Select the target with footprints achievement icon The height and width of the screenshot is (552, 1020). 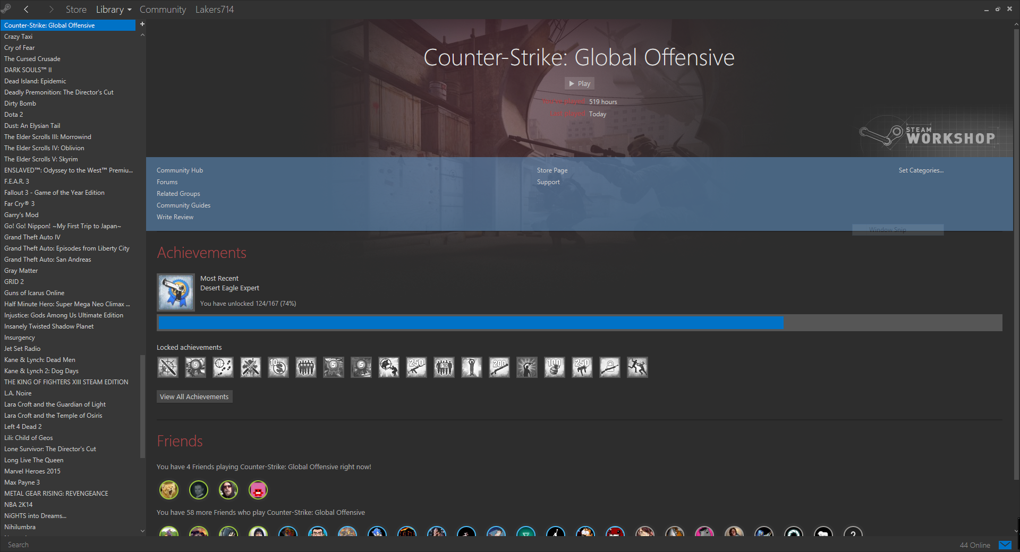click(x=223, y=367)
